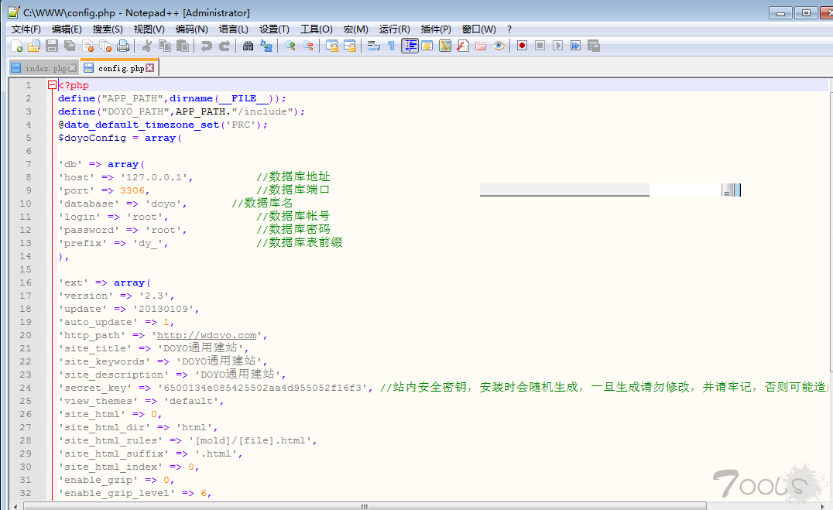833x510 pixels.
Task: Open the ? help menu
Action: (x=509, y=29)
